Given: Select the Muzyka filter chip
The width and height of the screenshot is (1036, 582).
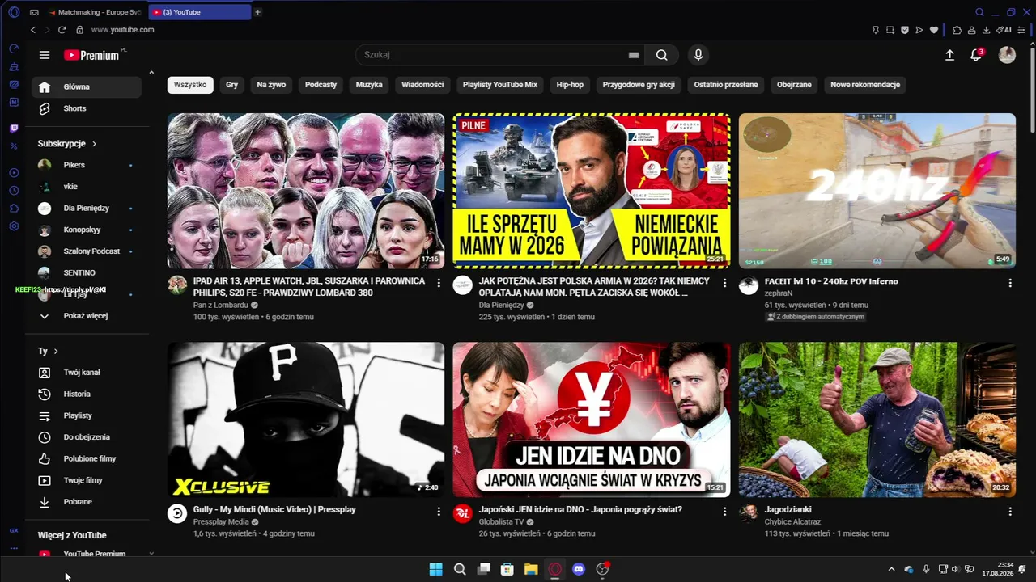Looking at the screenshot, I should click(369, 85).
